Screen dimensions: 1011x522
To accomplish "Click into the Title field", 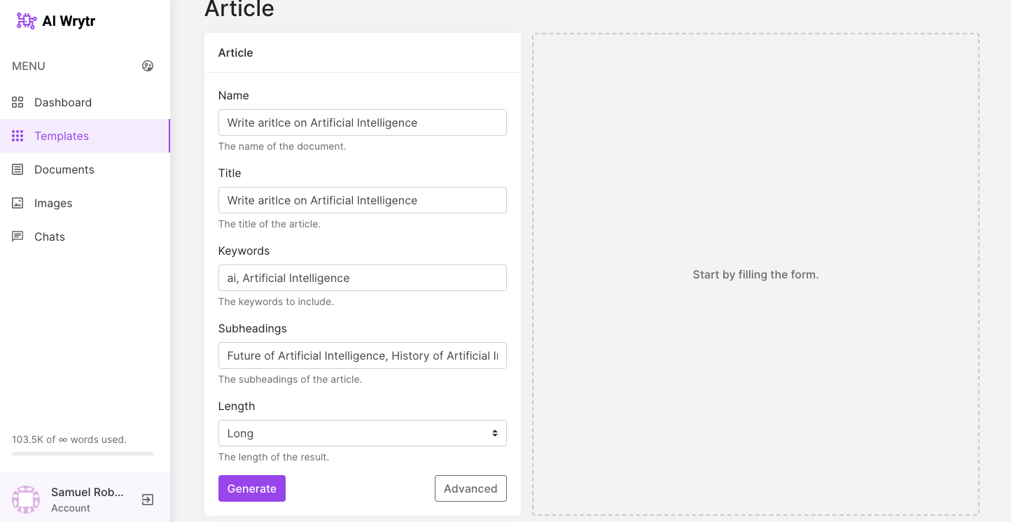I will (362, 200).
